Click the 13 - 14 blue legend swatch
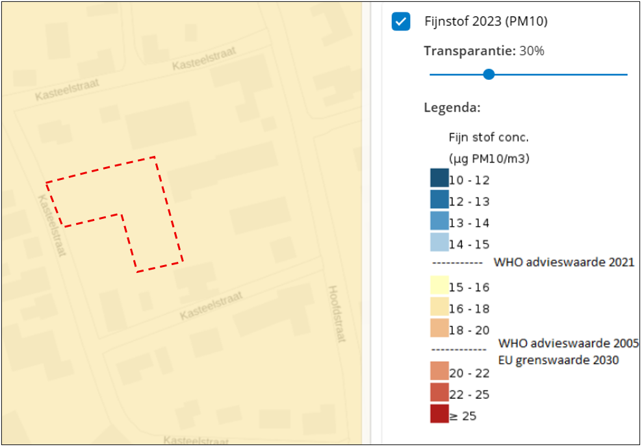Image resolution: width=642 pixels, height=447 pixels. (x=439, y=221)
